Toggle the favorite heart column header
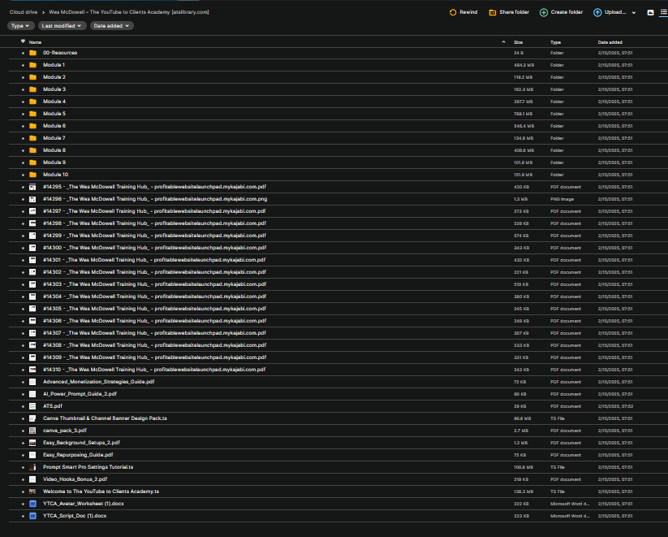Viewport: 668px width, 537px height. click(23, 41)
